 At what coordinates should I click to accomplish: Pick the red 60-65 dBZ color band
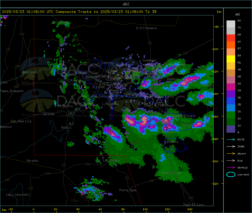(x=231, y=38)
